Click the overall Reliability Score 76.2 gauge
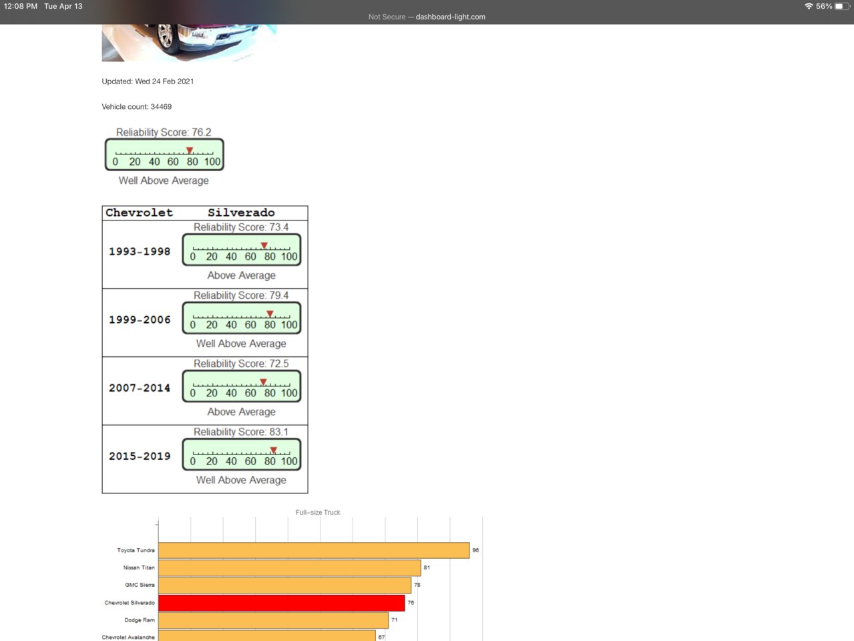Screen dimensions: 854x641 tap(164, 155)
